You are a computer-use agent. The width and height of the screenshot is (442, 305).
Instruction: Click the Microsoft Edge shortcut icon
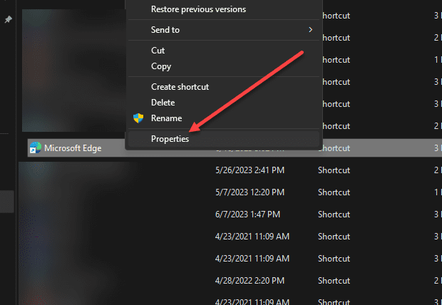[x=35, y=148]
